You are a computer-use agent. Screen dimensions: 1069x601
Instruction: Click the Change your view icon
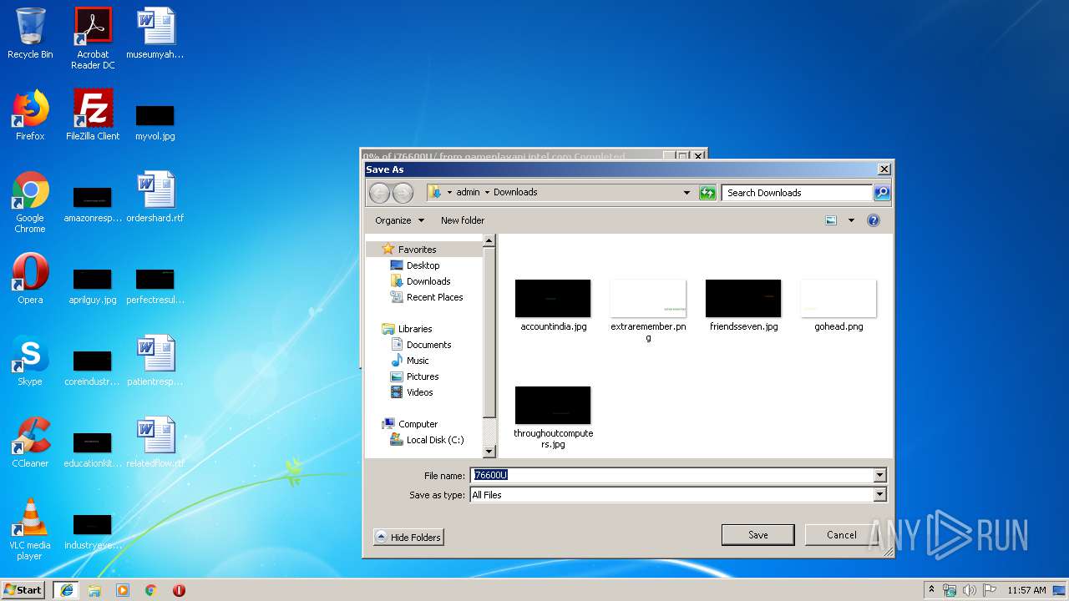831,220
